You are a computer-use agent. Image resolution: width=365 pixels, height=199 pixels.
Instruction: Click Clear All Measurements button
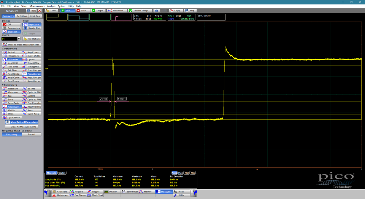(x=21, y=127)
